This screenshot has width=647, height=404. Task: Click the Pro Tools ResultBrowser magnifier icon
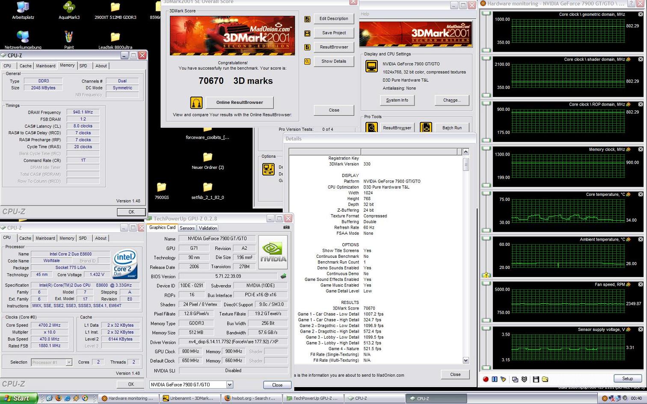[371, 127]
